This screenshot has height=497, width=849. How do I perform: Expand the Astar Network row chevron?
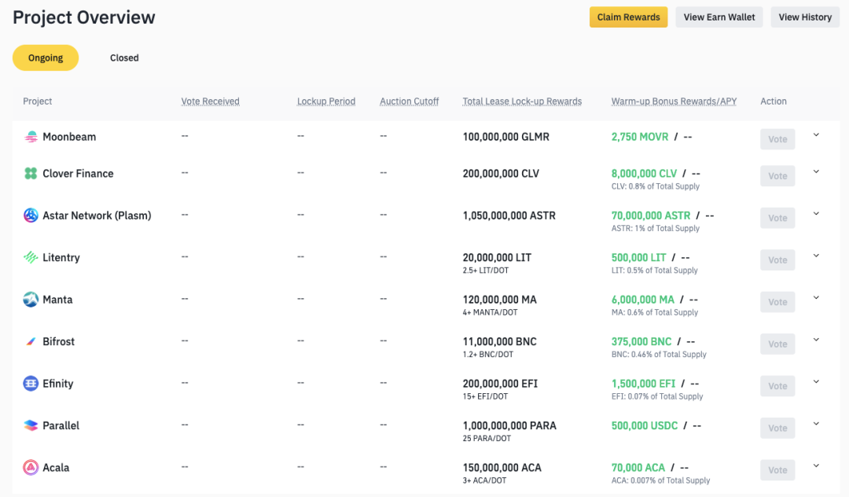coord(816,213)
